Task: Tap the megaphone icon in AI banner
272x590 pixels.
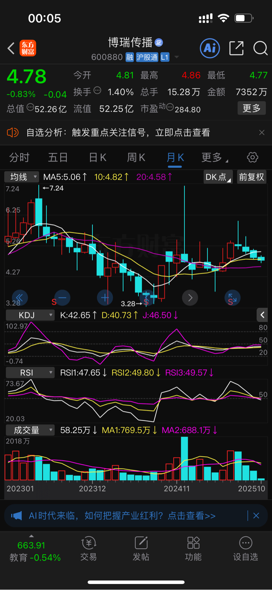Action: point(16,515)
